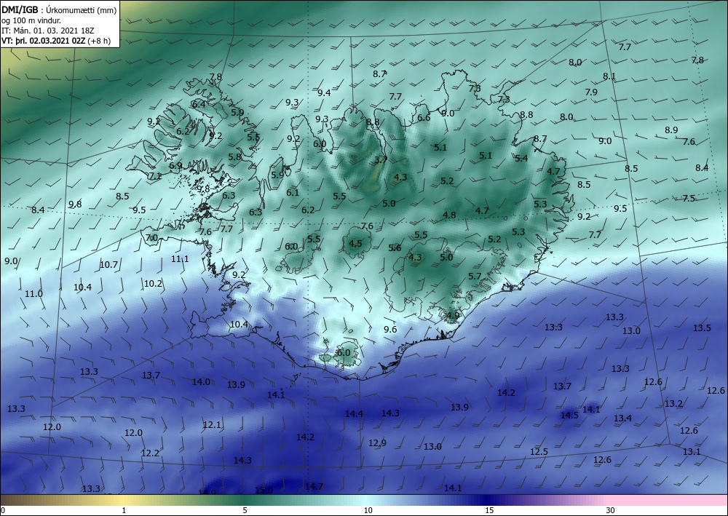Image resolution: width=728 pixels, height=516 pixels.
Task: Click the 7.1 value label
Action: pos(154,176)
